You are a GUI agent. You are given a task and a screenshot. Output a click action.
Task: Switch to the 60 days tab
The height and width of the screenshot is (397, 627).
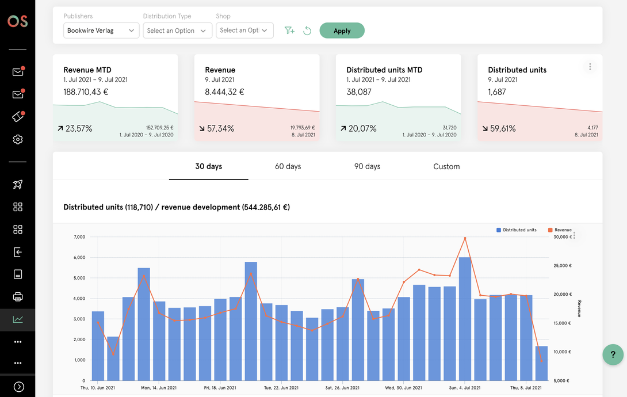(x=288, y=166)
